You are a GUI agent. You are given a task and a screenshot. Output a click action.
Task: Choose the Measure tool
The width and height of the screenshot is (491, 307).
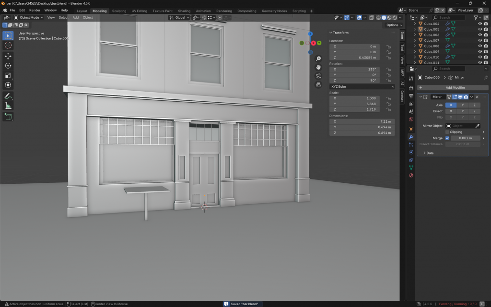click(x=8, y=106)
